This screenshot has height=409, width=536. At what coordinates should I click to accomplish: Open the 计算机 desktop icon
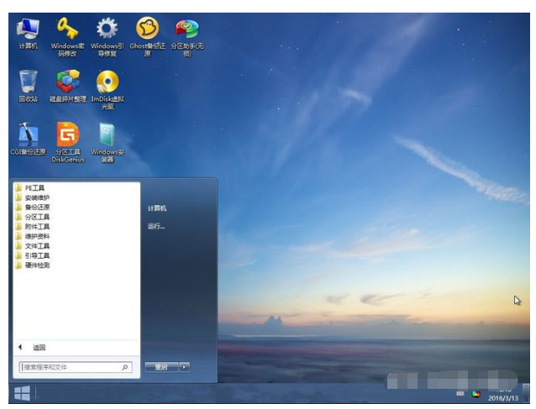pyautogui.click(x=28, y=32)
